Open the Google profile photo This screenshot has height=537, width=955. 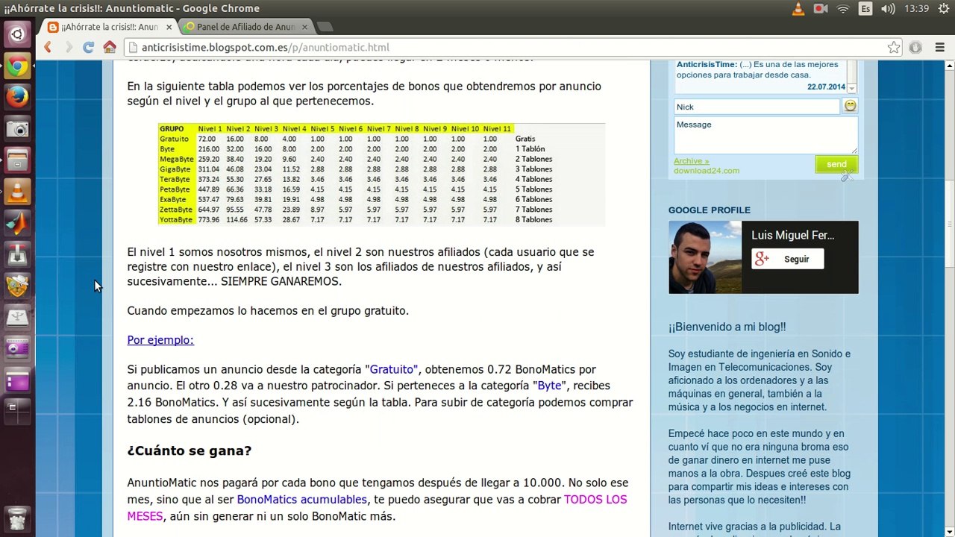coord(705,257)
